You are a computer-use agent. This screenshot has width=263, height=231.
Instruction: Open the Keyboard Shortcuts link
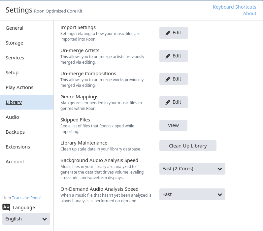234,7
